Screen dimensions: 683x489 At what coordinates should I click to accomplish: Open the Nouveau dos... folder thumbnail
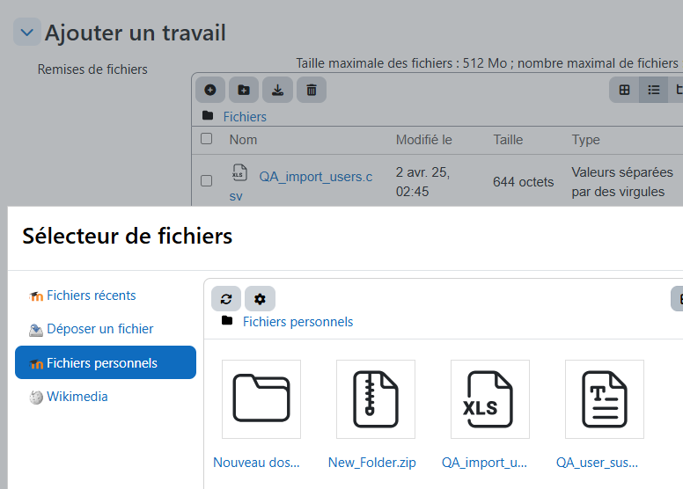(261, 399)
